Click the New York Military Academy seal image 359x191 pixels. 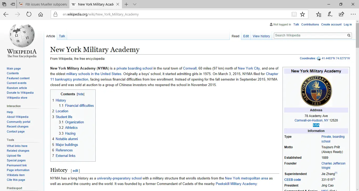[316, 91]
